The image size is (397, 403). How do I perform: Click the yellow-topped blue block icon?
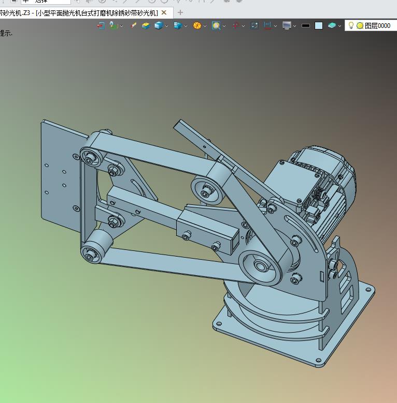[x=146, y=26]
